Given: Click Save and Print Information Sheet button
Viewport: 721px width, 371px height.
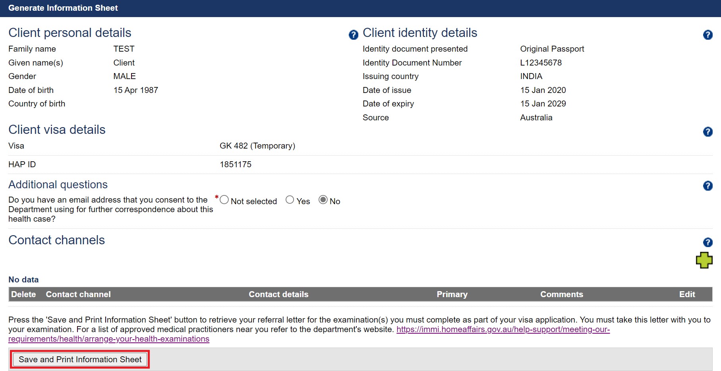Looking at the screenshot, I should pyautogui.click(x=80, y=359).
